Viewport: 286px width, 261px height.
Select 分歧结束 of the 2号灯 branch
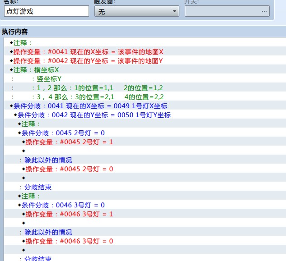(145, 187)
